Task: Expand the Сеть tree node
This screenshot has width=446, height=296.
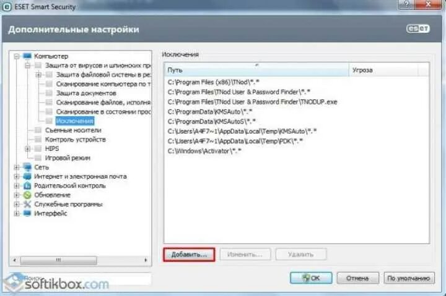Action: pos(17,167)
